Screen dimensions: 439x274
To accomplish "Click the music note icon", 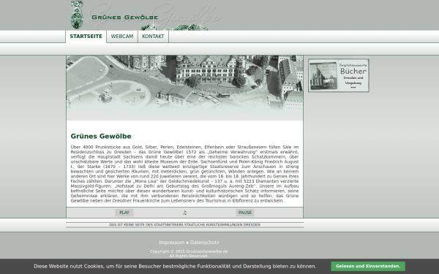I will (185, 213).
